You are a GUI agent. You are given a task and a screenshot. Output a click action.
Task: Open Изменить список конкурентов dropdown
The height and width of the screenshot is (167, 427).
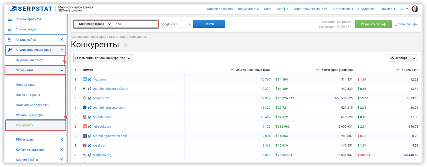[x=103, y=58]
